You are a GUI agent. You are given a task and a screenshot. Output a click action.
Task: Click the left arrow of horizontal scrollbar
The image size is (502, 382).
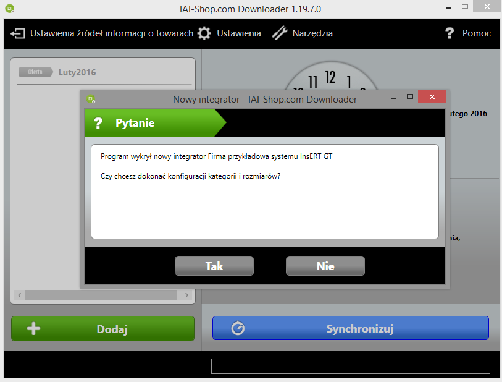point(20,295)
